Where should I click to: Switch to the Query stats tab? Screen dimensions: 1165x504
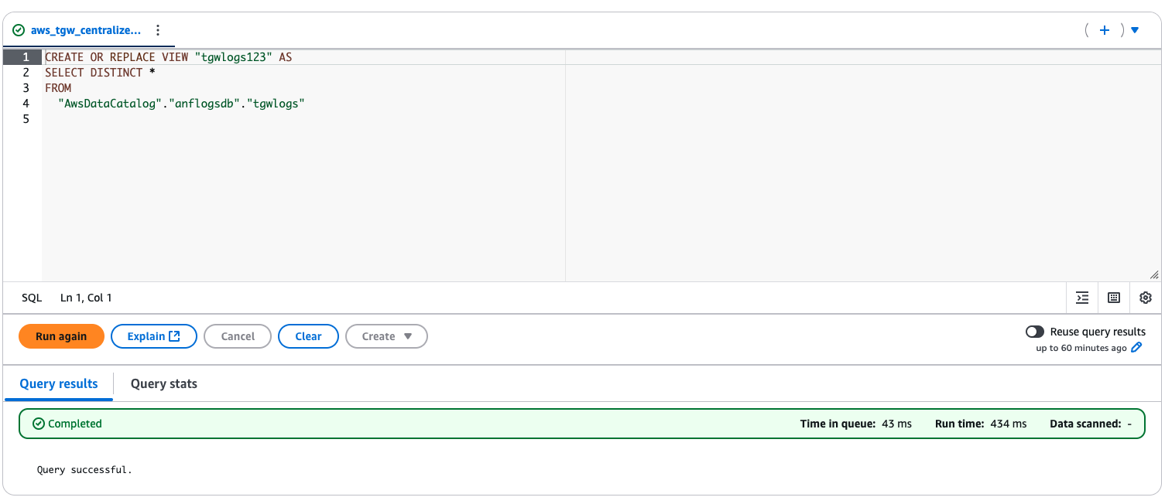pos(163,383)
